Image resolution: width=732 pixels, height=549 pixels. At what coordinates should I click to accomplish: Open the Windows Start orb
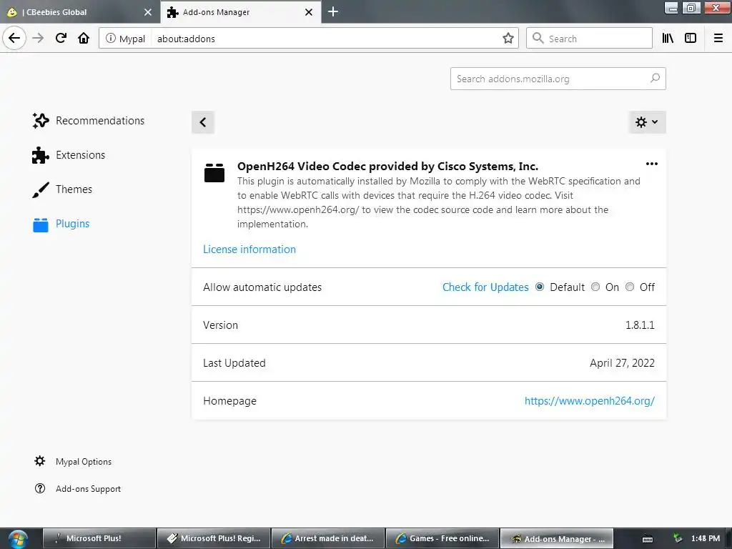click(x=17, y=539)
